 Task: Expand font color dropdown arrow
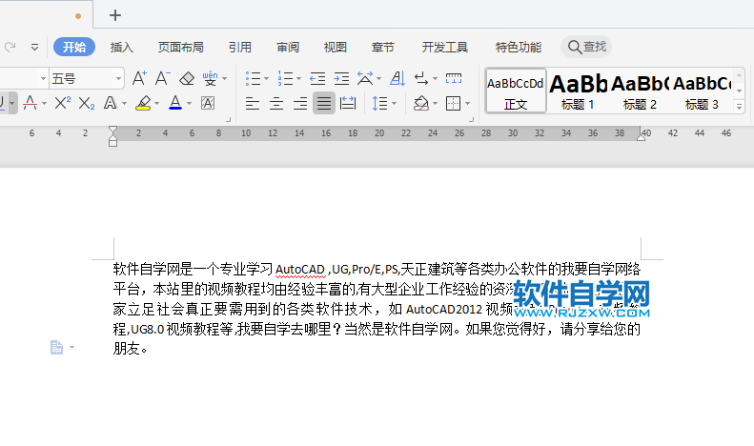189,103
